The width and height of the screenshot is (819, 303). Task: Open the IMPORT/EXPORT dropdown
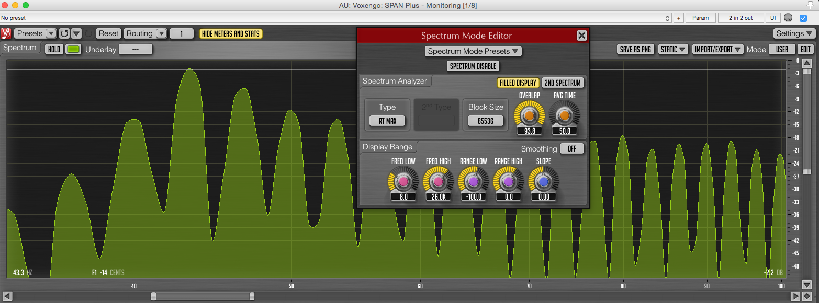coord(717,50)
